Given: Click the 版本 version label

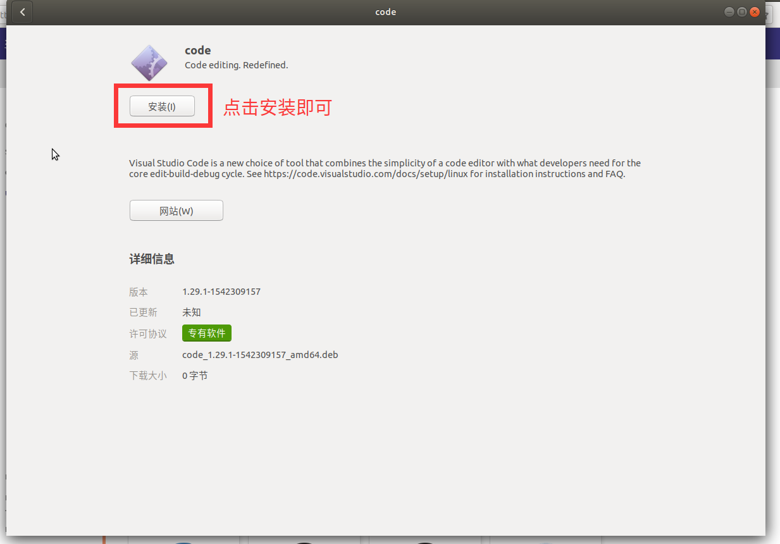Looking at the screenshot, I should pyautogui.click(x=139, y=292).
